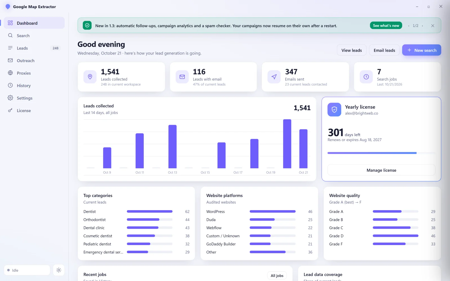Go to Leads in the sidebar
The width and height of the screenshot is (450, 281).
coord(34,48)
